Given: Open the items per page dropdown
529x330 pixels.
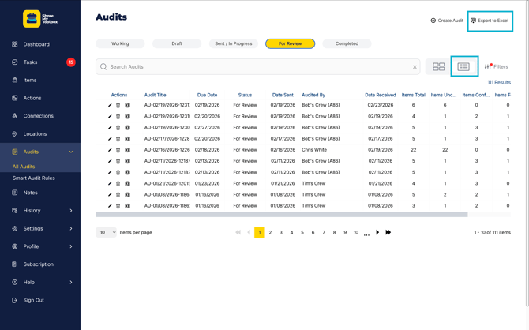Looking at the screenshot, I should [x=107, y=232].
